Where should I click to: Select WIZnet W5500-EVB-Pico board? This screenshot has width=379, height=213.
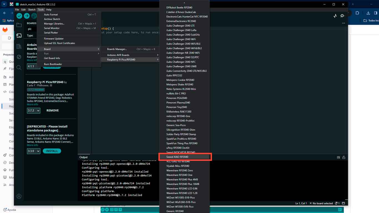coord(184,207)
